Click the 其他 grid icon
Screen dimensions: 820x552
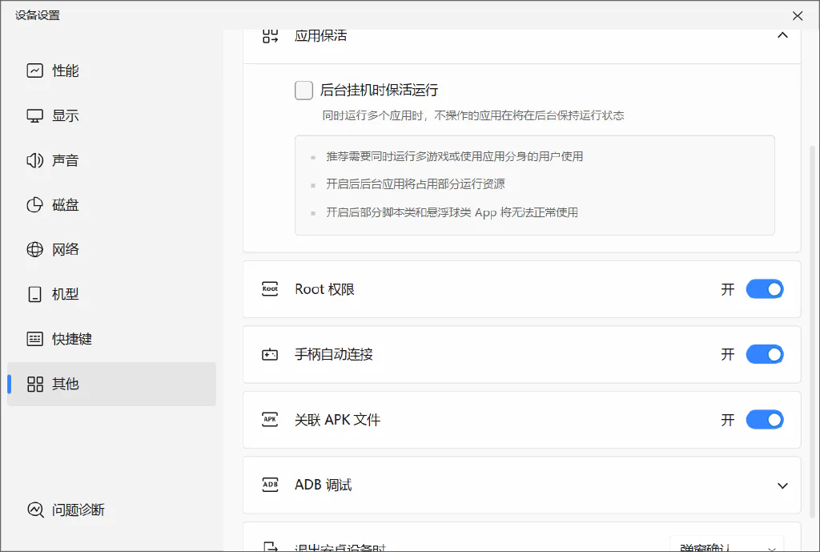coord(35,384)
